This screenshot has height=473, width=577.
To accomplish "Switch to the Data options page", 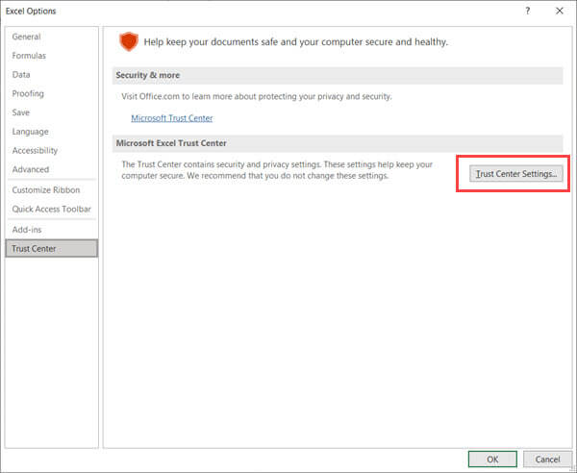I will (21, 74).
